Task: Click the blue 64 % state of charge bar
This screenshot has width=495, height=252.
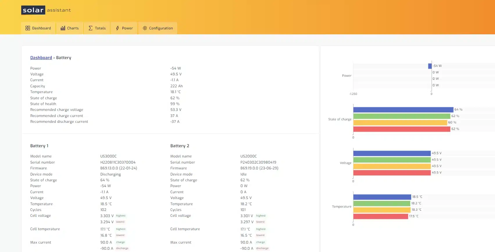Action: (x=403, y=110)
